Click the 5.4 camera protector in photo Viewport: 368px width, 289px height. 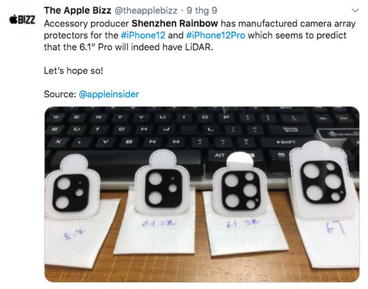click(x=72, y=187)
